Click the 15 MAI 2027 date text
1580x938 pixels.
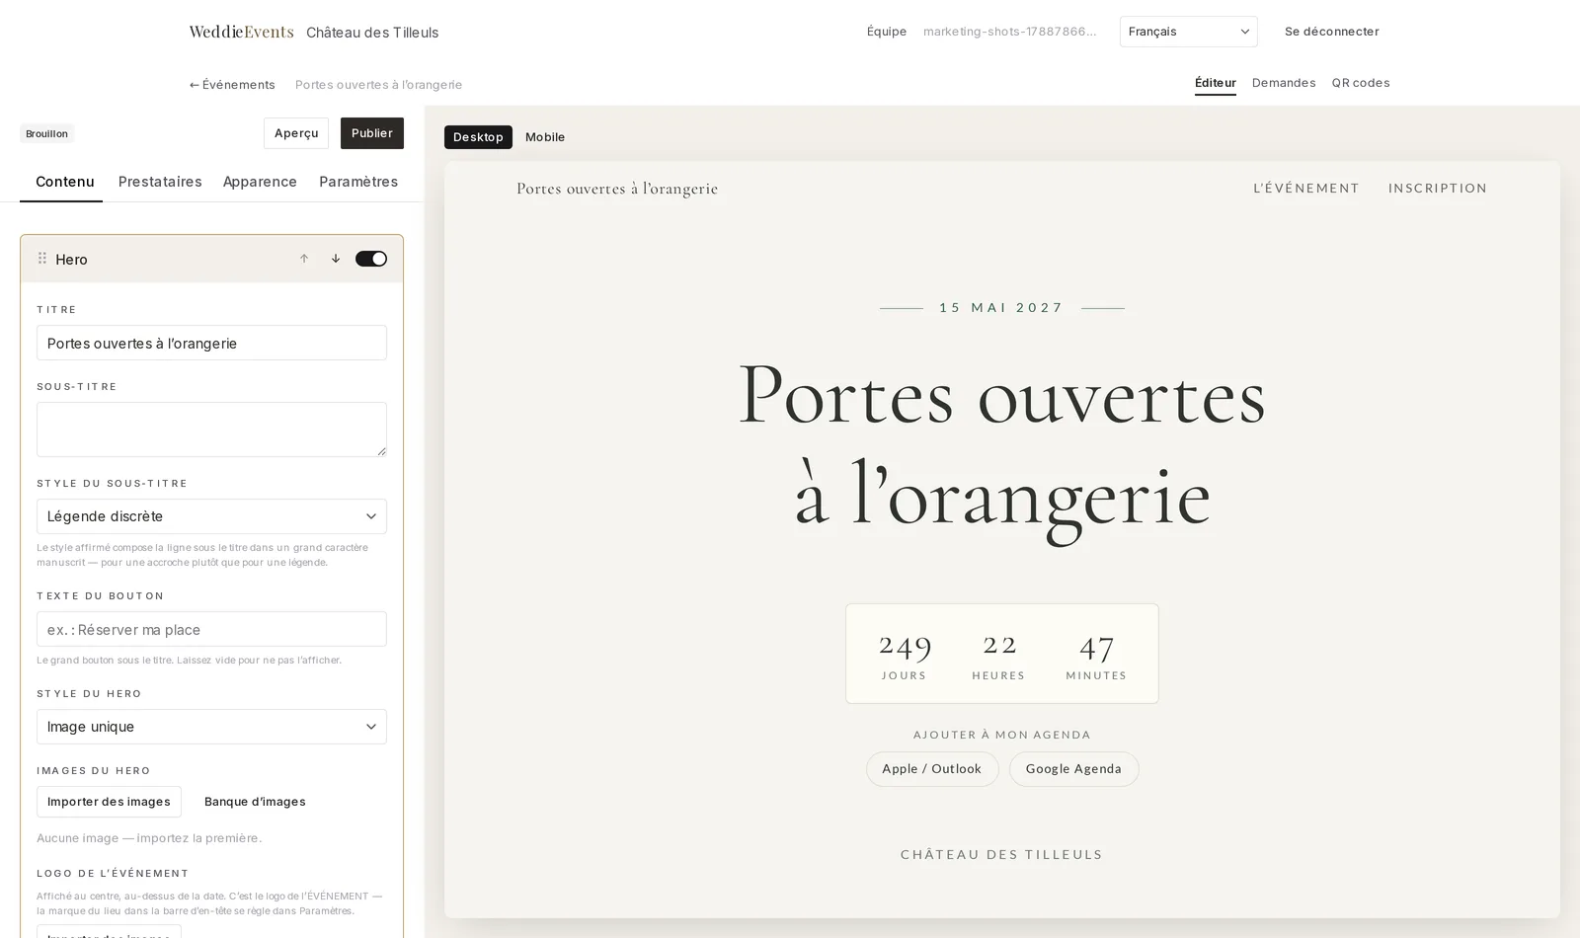click(1001, 308)
